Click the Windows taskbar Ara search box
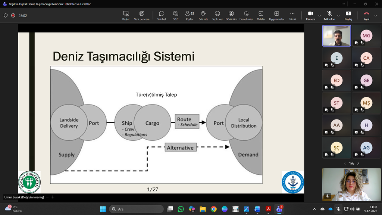Screen dimensions: 382x215 point(136,209)
